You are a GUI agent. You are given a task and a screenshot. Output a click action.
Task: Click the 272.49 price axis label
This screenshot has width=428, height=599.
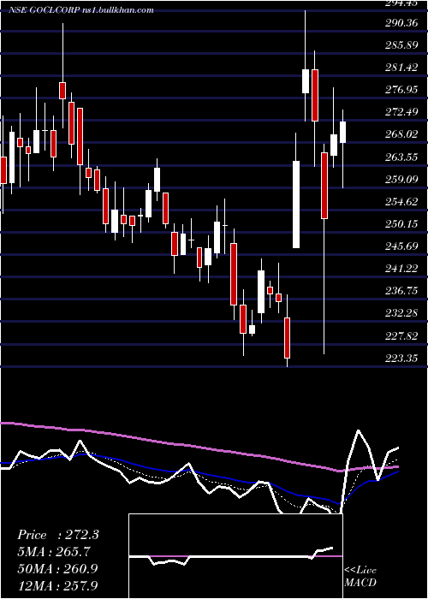point(401,112)
